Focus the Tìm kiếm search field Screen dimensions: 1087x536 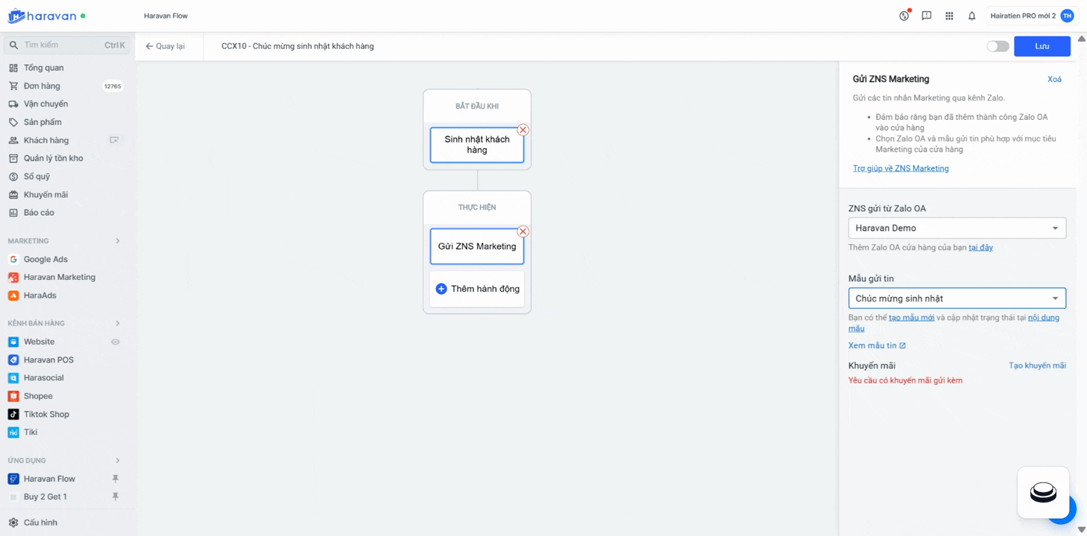click(68, 45)
